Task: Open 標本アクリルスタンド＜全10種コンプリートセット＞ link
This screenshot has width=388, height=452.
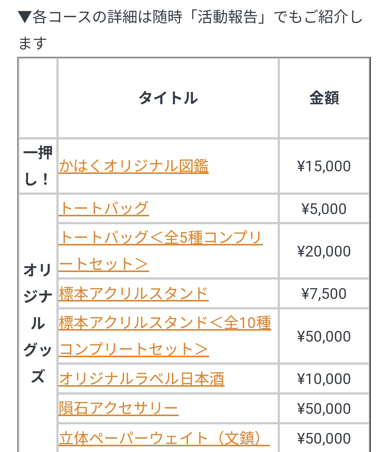Action: (165, 336)
